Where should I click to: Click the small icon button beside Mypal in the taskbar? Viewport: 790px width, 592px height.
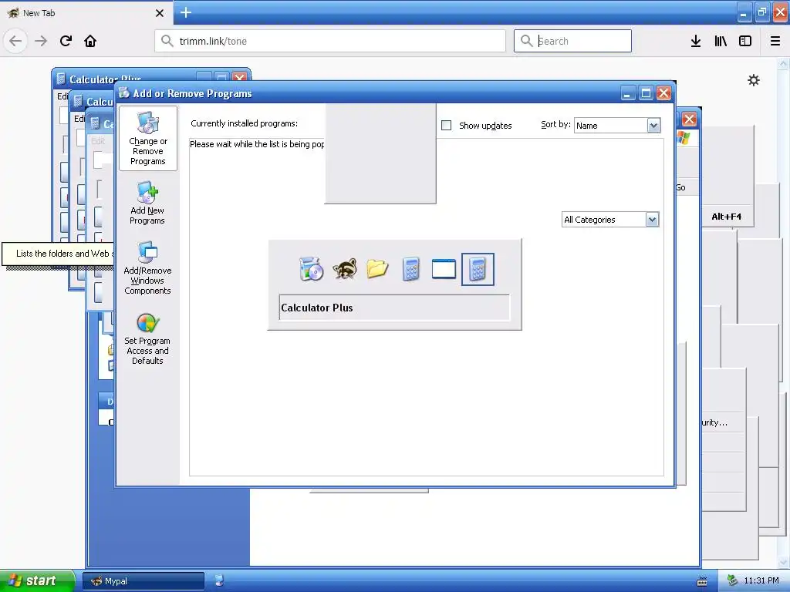(x=219, y=580)
